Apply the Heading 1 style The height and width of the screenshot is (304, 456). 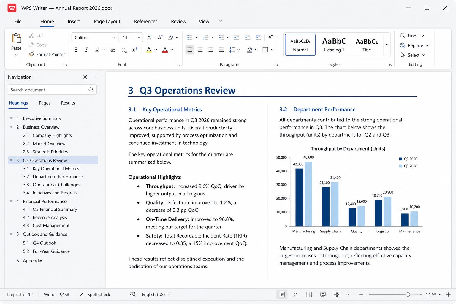tap(334, 45)
